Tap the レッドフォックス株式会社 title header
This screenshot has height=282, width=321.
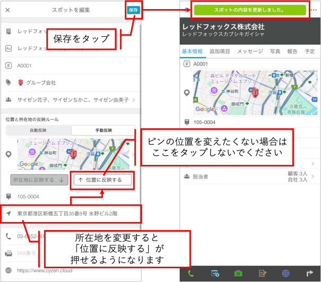point(223,27)
